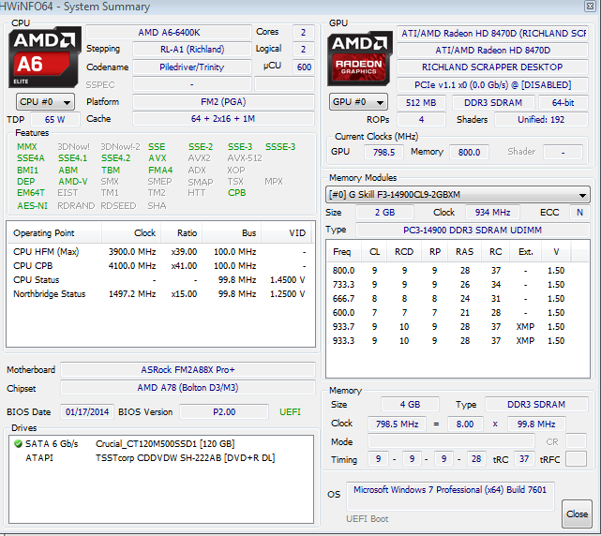The image size is (601, 536).
Task: Click the VID column header
Action: (288, 233)
